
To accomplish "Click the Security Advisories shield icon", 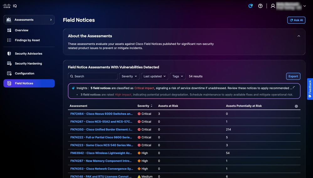I will [9, 53].
